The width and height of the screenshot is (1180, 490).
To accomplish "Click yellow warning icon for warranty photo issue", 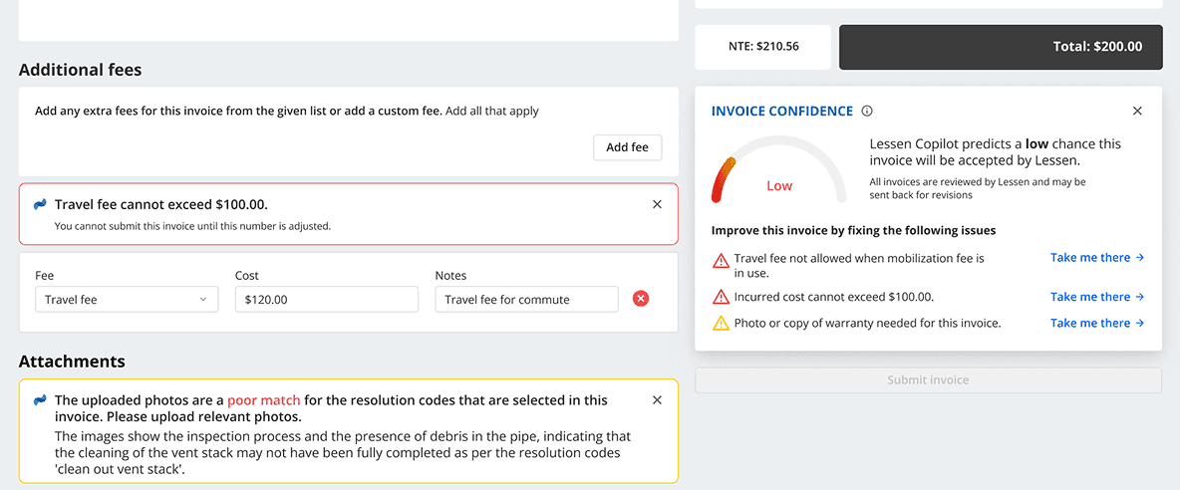I will coord(721,323).
